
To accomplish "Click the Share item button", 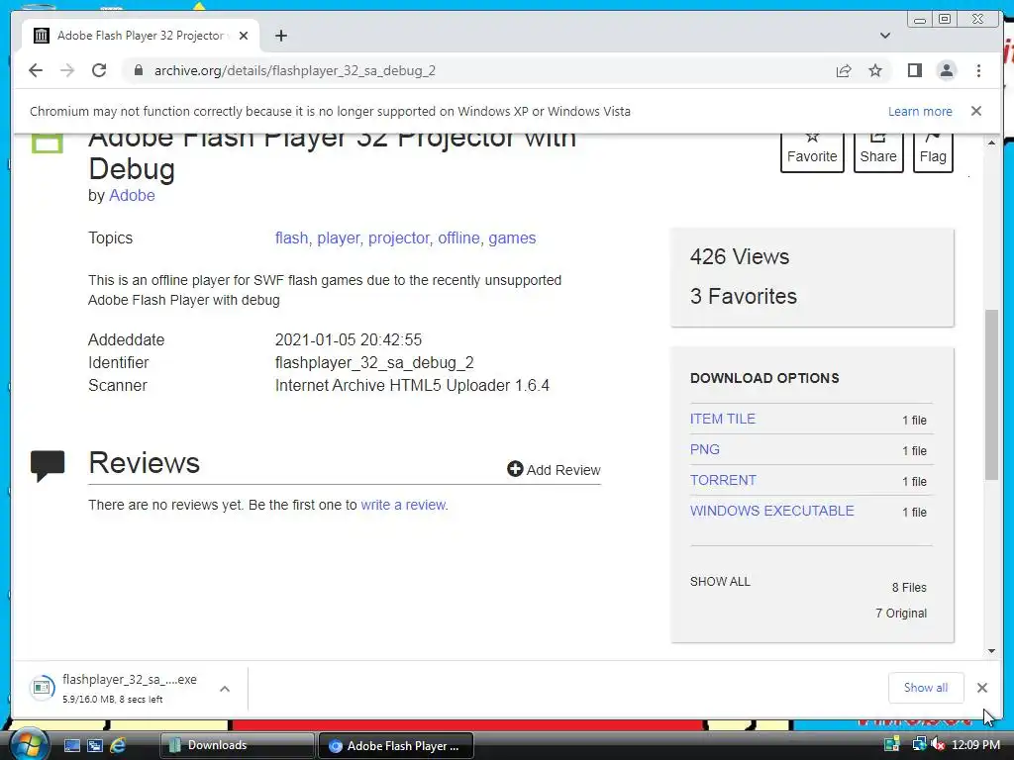I will click(878, 151).
